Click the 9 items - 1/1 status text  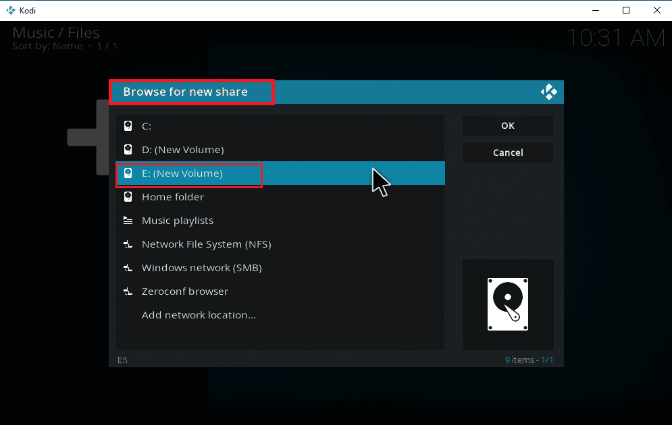tap(529, 360)
